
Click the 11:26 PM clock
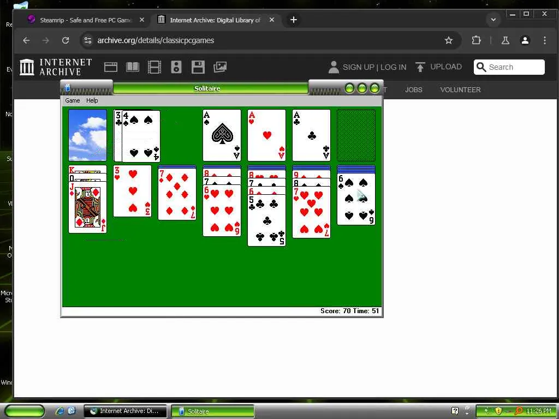538,411
